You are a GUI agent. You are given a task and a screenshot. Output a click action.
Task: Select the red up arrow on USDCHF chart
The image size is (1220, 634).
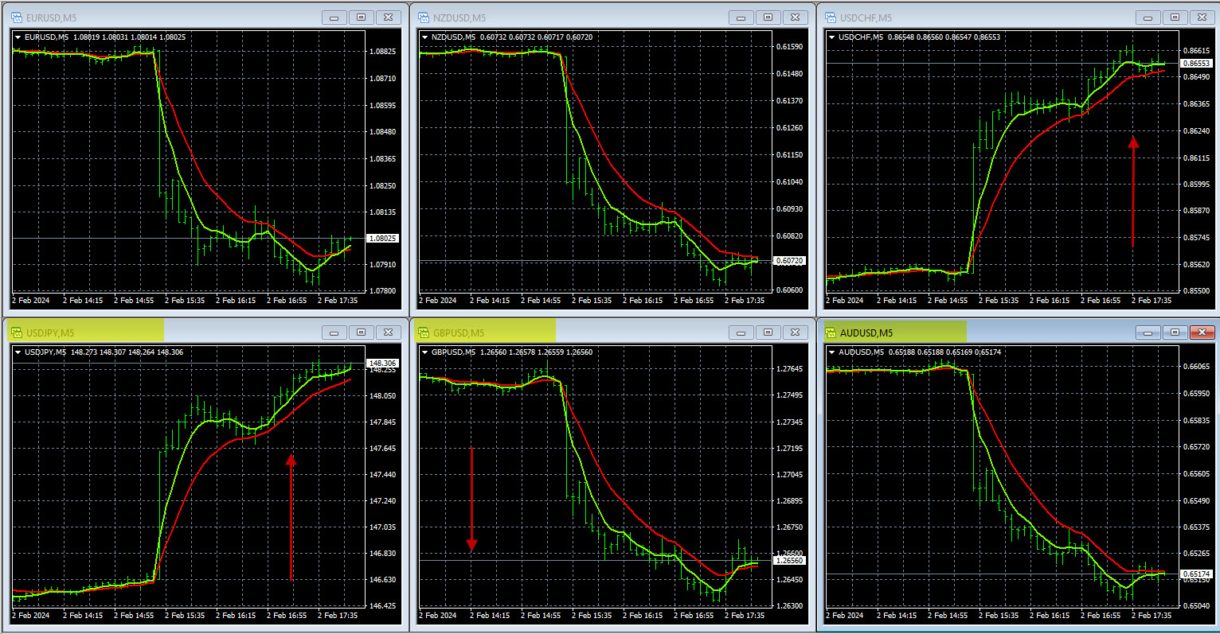point(1133,191)
